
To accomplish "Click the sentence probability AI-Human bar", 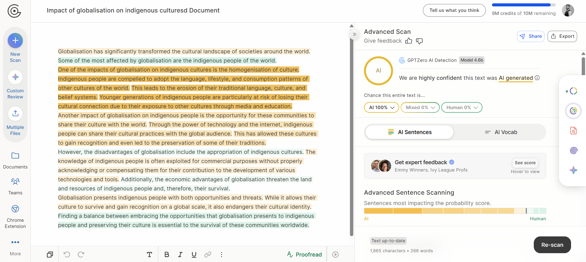I will (x=455, y=211).
